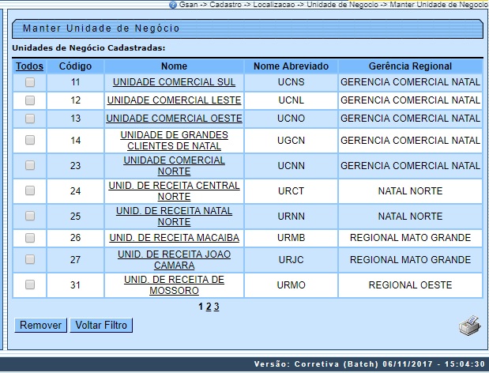This screenshot has width=489, height=373.
Task: Click the Nome column header
Action: (174, 66)
